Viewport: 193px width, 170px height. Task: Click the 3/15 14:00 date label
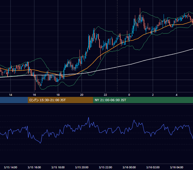(11, 167)
